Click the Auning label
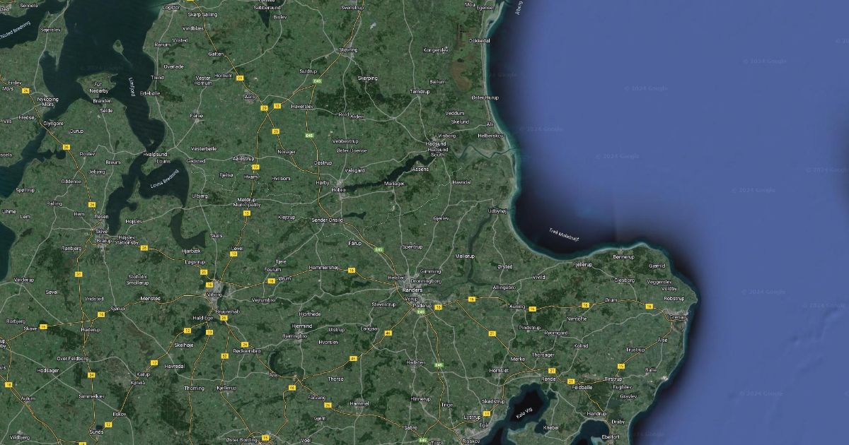This screenshot has width=849, height=445. coord(517,307)
